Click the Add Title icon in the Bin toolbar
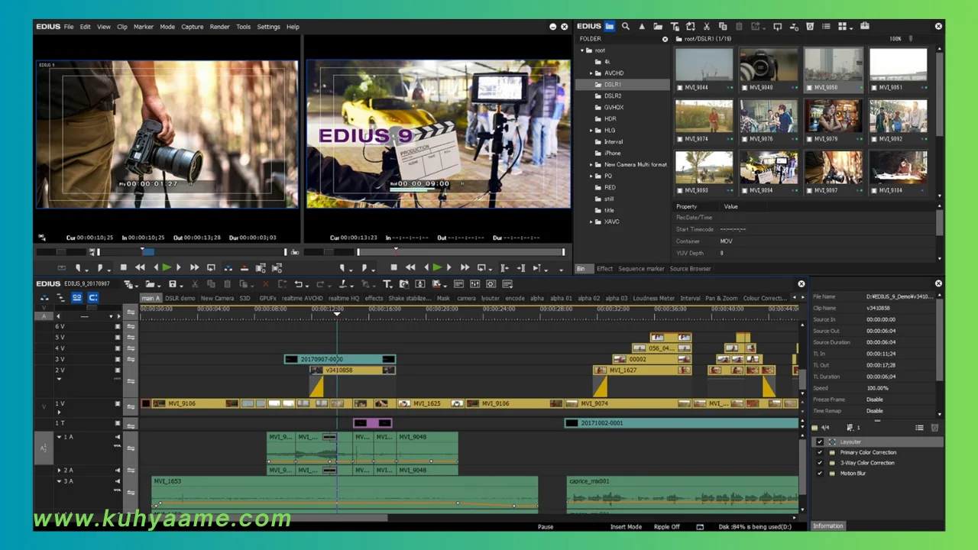 [674, 26]
